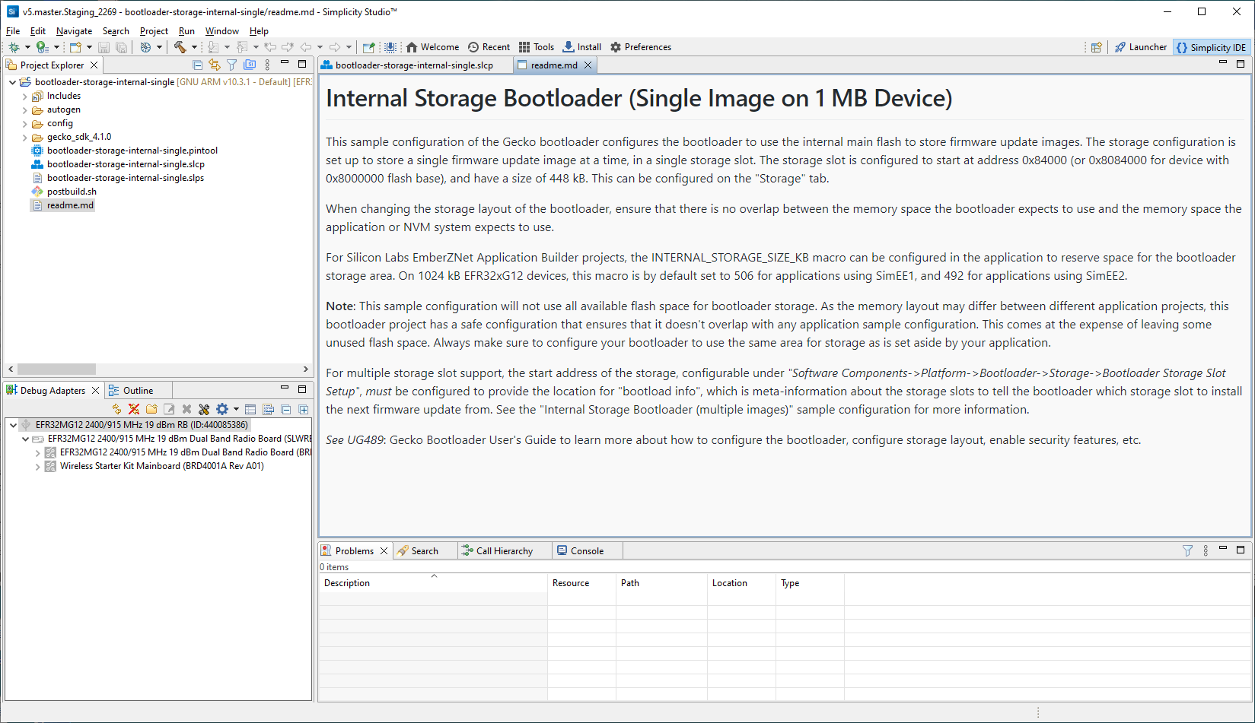This screenshot has width=1255, height=723.
Task: Click Device Configuration wrench icon in Debug Adapters
Action: [204, 409]
